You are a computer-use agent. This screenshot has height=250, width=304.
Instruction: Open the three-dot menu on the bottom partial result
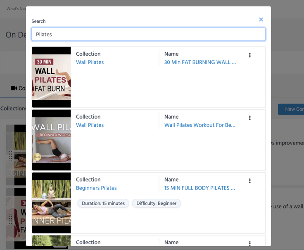point(250,243)
